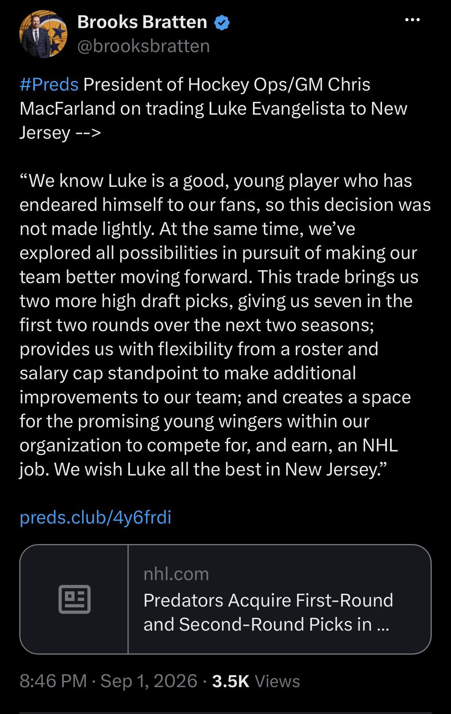Click the Jersey --> arrow text

[x=60, y=133]
